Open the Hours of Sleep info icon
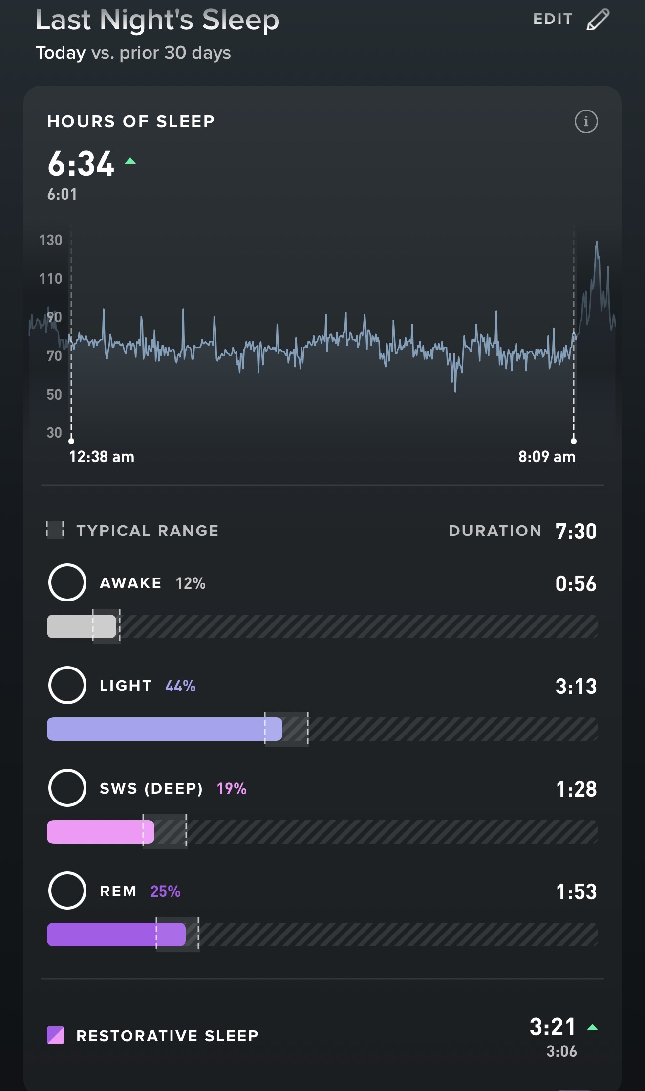This screenshot has width=645, height=1091. 586,121
